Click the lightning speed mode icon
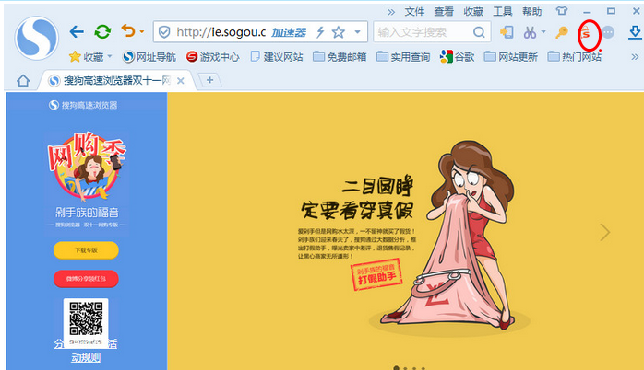The width and height of the screenshot is (644, 370). [x=320, y=32]
